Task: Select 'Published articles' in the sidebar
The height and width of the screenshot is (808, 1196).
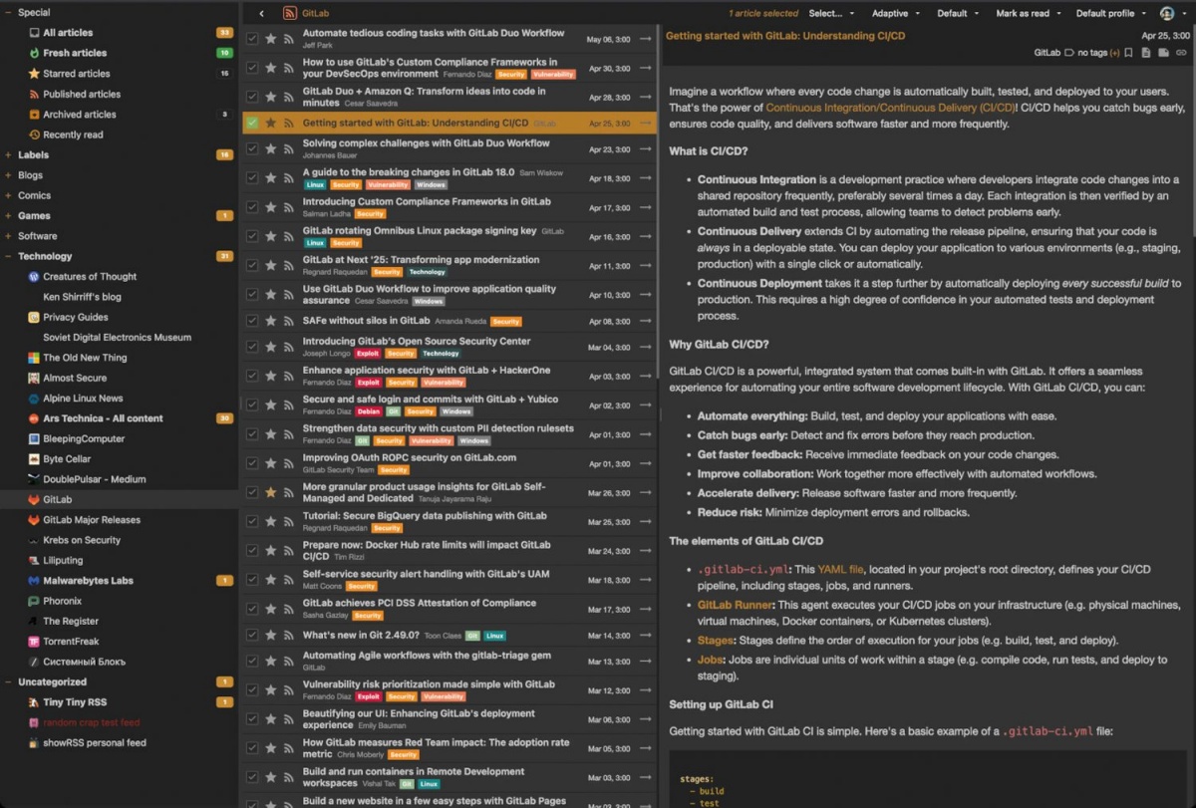Action: point(82,94)
